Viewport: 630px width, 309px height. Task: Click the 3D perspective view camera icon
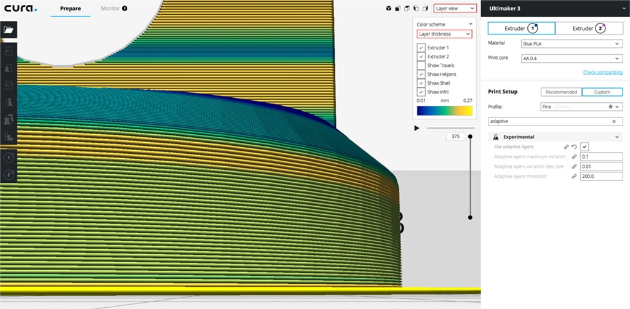[x=389, y=9]
